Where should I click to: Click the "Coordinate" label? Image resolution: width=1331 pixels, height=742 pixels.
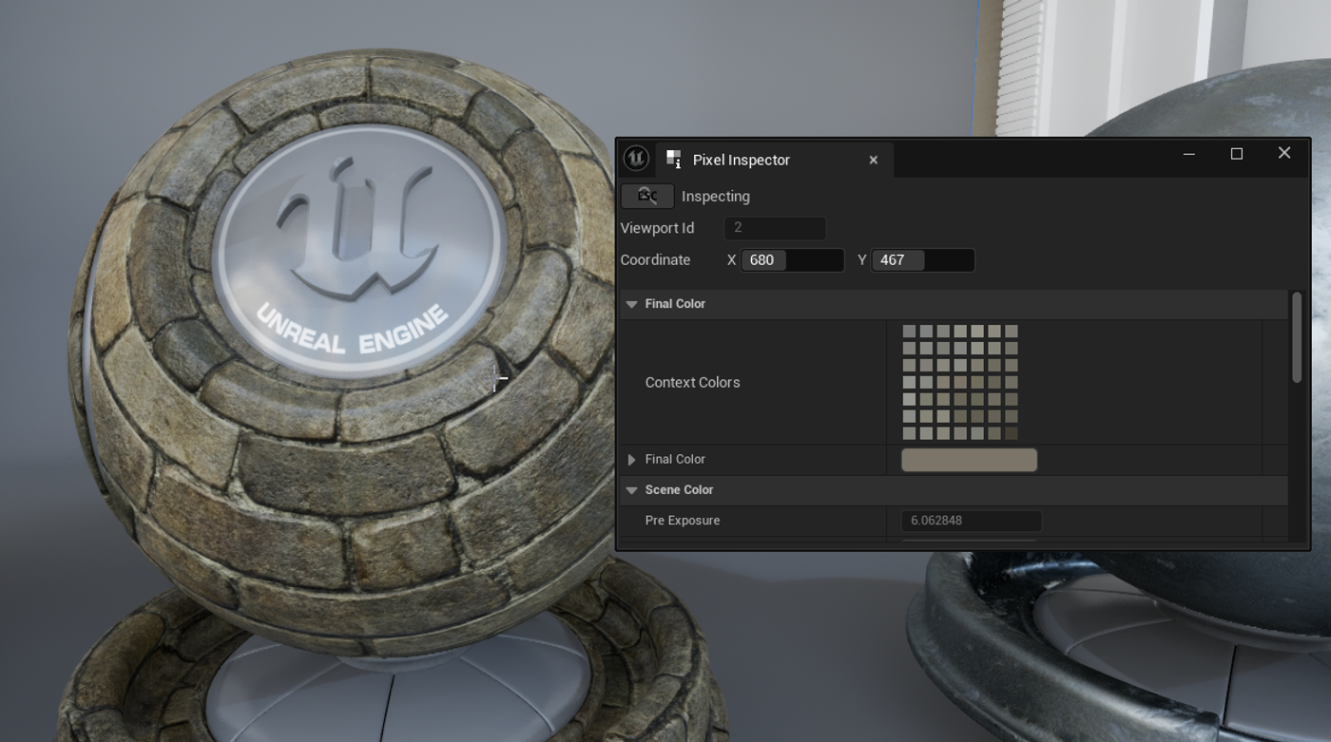pos(655,260)
